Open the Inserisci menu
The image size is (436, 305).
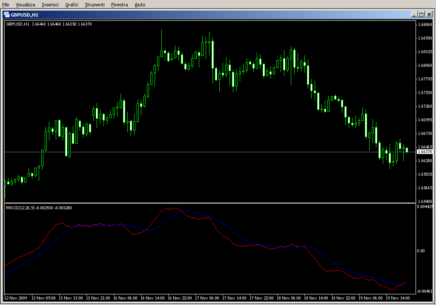point(50,5)
